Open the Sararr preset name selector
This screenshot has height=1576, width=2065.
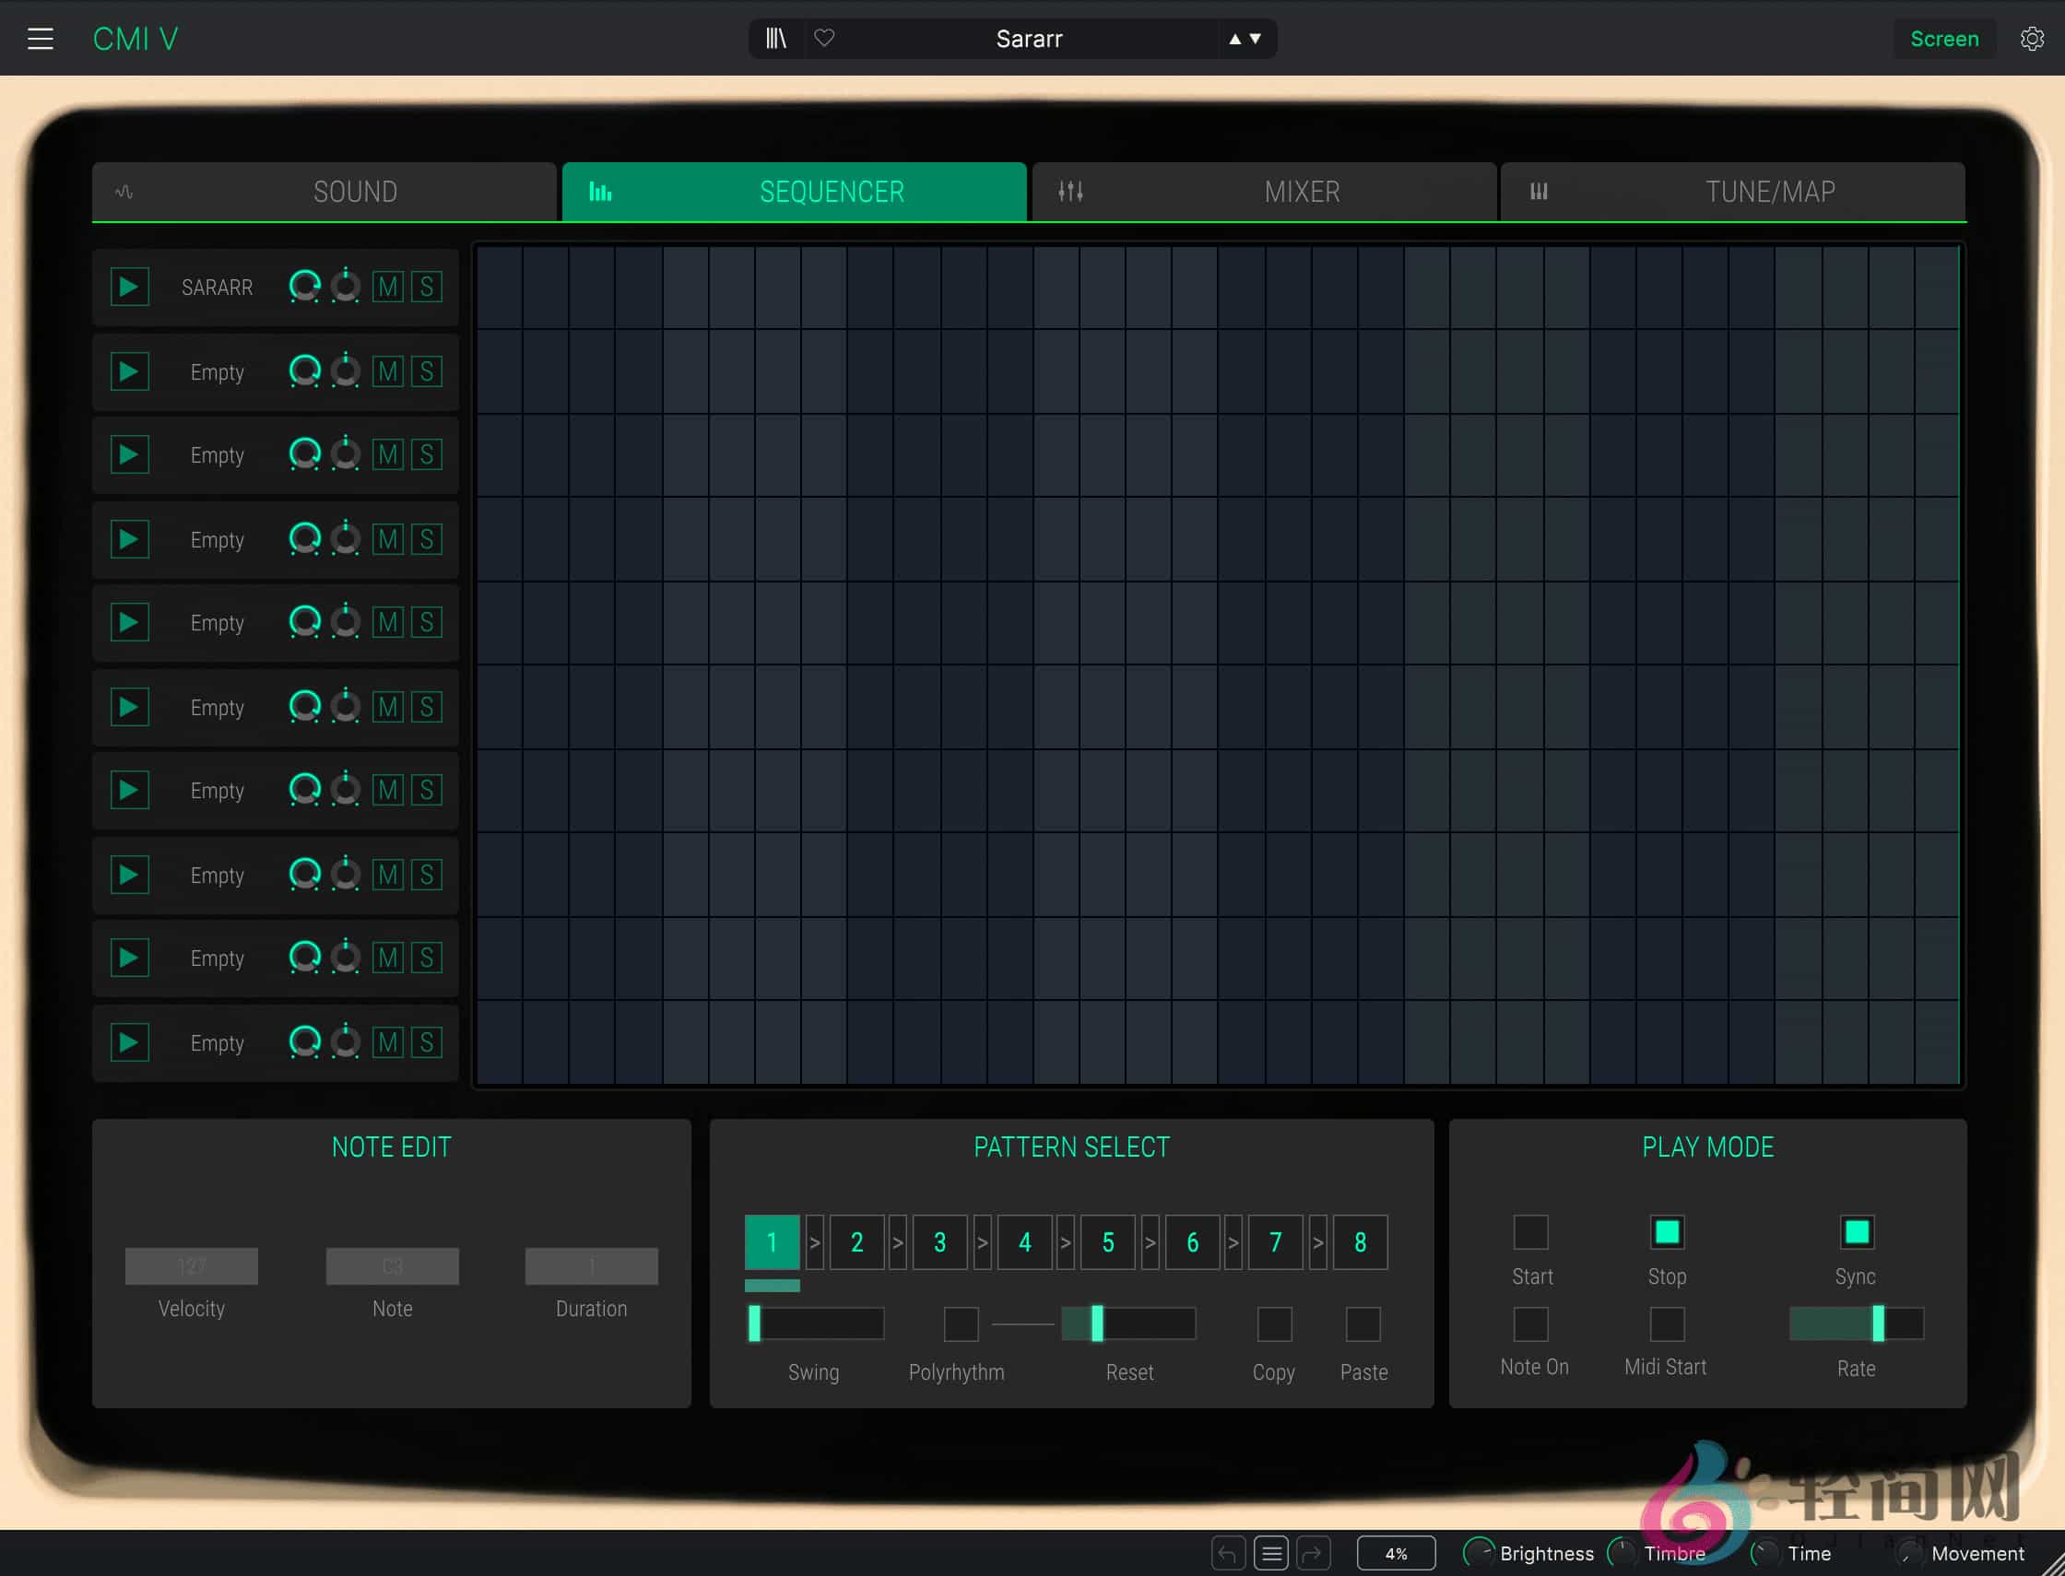[x=1029, y=39]
